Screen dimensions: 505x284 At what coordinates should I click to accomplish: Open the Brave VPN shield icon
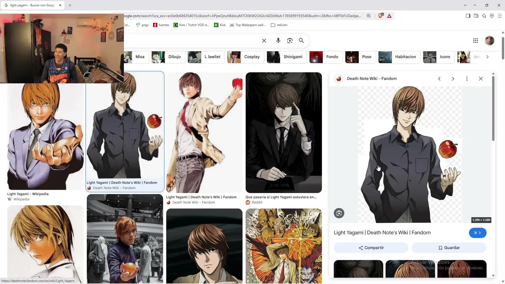point(492,16)
